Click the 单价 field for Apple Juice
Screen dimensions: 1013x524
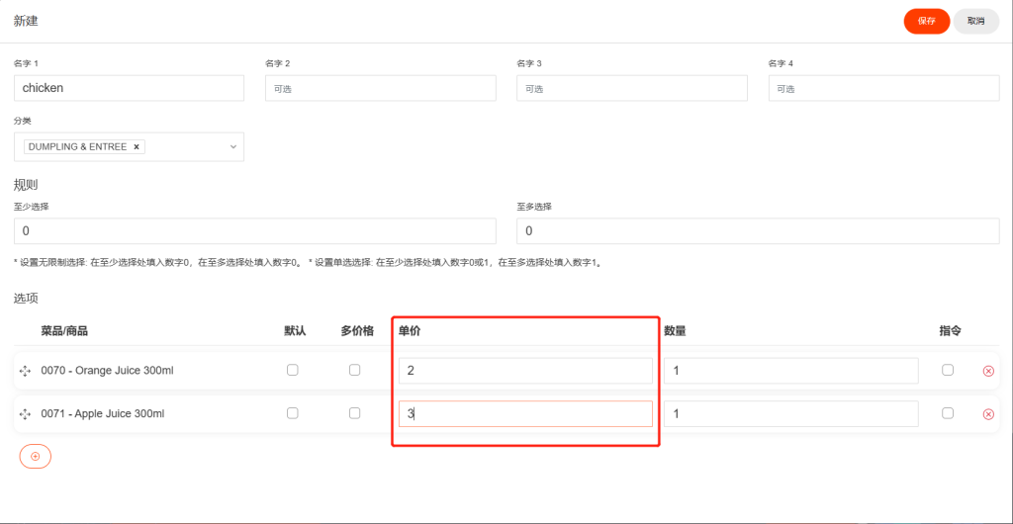(525, 413)
